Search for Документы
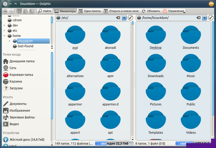Screen dimensions: 216x148 tap(15, 104)
